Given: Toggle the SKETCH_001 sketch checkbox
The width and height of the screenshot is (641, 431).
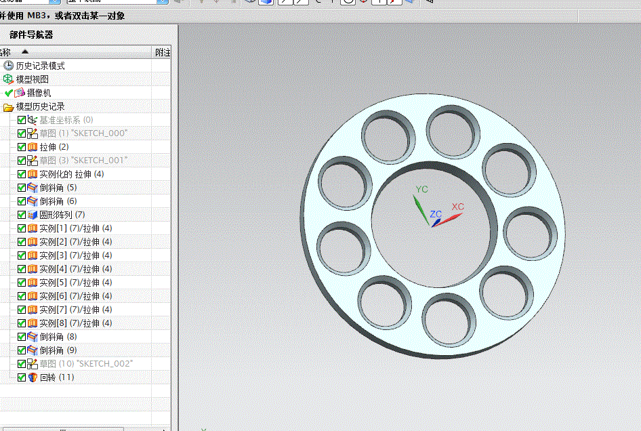Looking at the screenshot, I should [x=22, y=161].
